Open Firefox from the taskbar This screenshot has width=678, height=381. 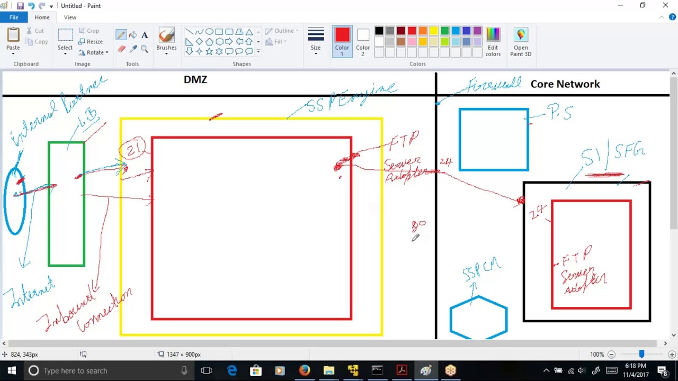(x=305, y=370)
